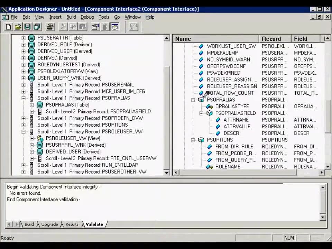The height and width of the screenshot is (249, 332).
Task: Click the properties pane horizontal scroll right arrow
Action: click(x=322, y=172)
